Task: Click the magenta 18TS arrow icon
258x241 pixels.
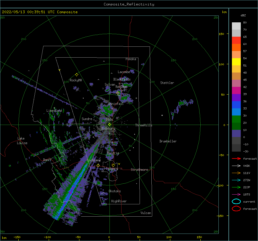Action: coord(236,195)
